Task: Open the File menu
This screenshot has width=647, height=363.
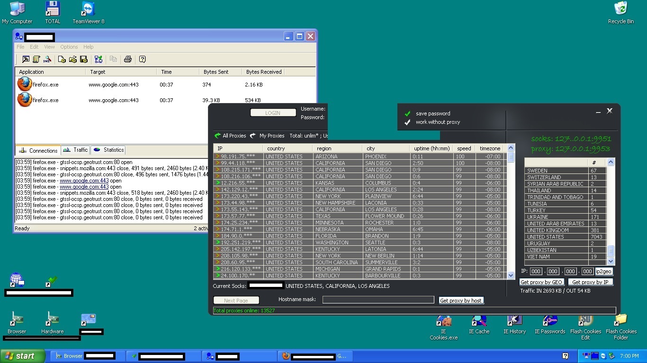Action: 20,47
